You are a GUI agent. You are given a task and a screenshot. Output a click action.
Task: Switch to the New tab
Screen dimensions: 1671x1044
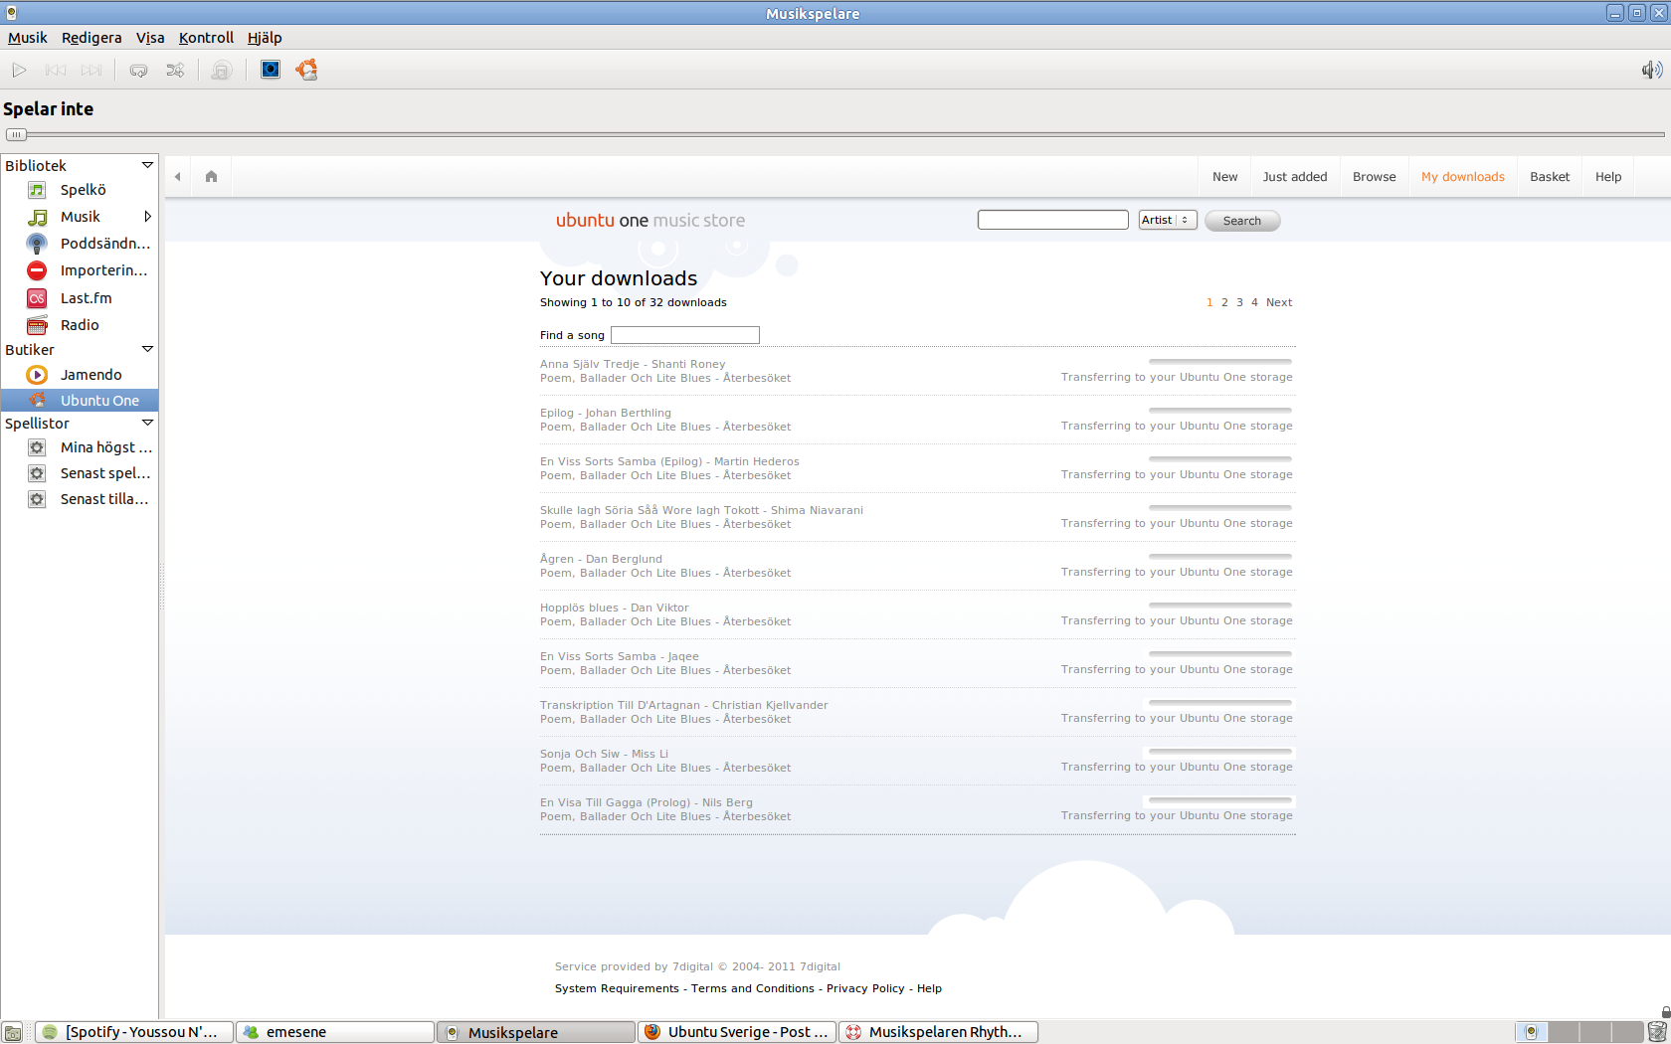tap(1224, 177)
